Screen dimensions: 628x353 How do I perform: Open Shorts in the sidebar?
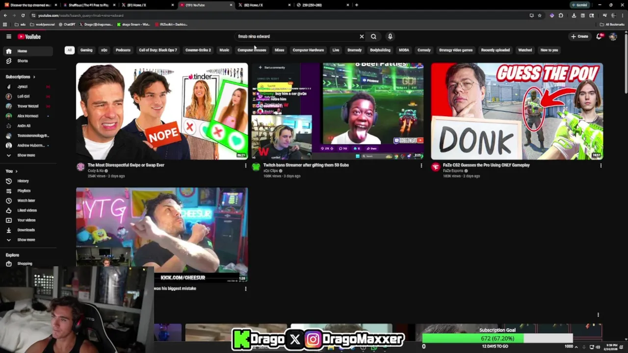click(x=28, y=61)
